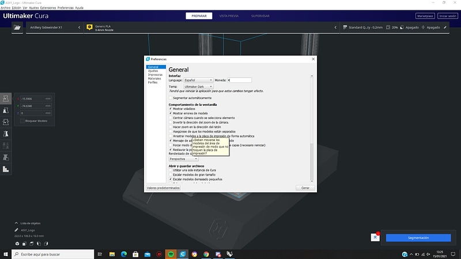Check Invertir la dirección del zoom
The width and height of the screenshot is (461, 259).
[171, 122]
